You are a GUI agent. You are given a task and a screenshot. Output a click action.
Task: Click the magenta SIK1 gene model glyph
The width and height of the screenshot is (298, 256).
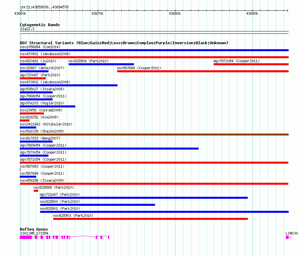coord(64,237)
